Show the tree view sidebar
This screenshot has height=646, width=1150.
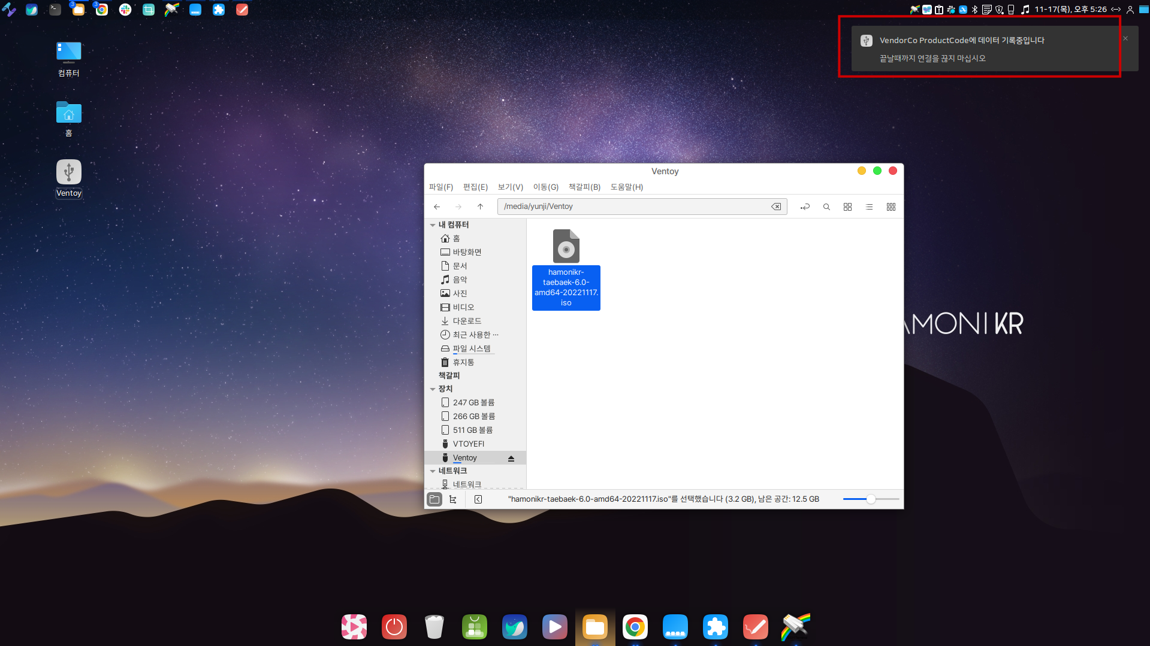pyautogui.click(x=453, y=499)
